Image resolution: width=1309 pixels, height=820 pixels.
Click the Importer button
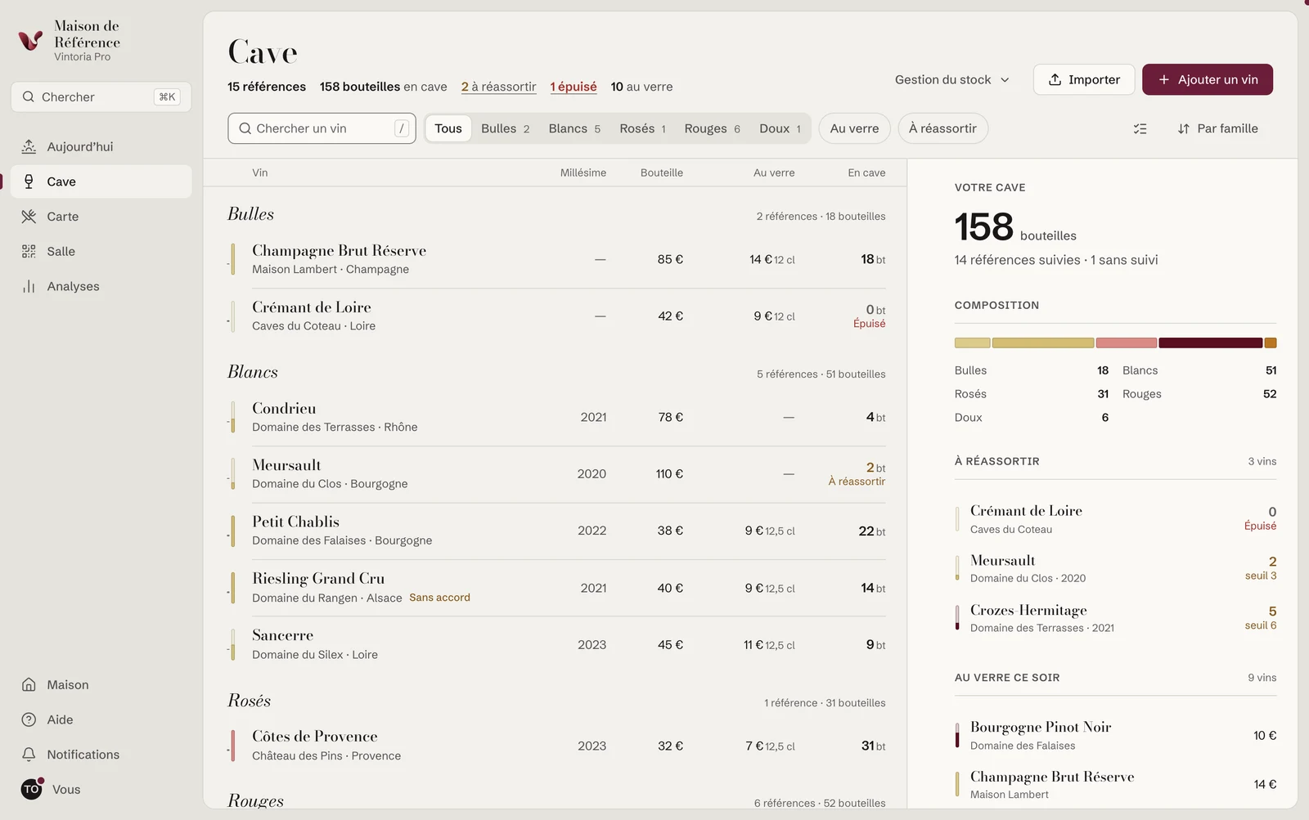1084,79
